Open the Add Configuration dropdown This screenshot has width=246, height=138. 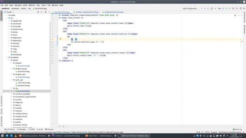(x=190, y=8)
